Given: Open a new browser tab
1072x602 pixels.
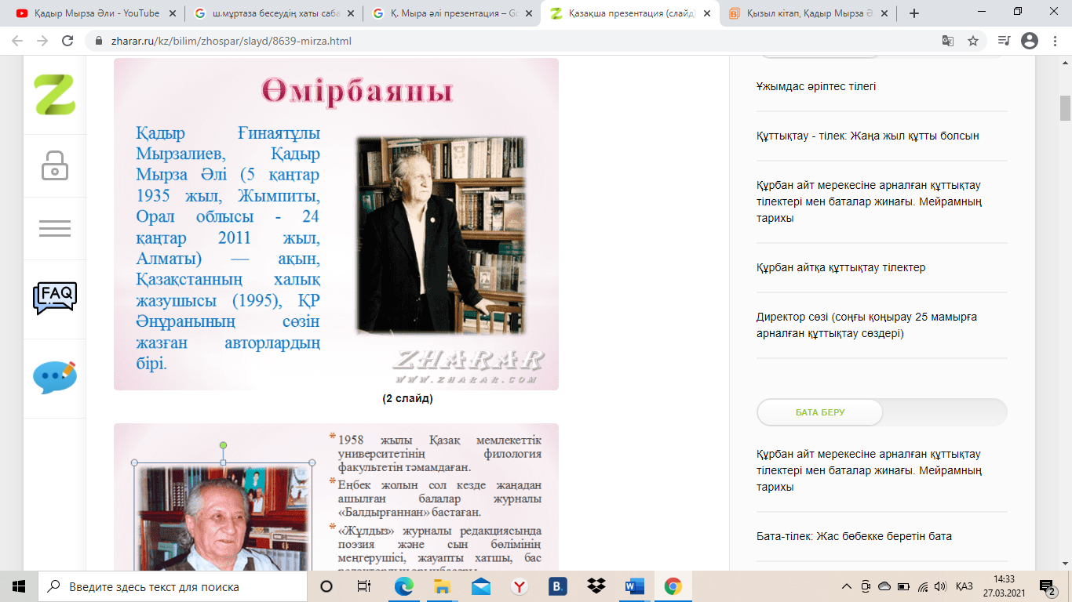Looking at the screenshot, I should tap(913, 13).
